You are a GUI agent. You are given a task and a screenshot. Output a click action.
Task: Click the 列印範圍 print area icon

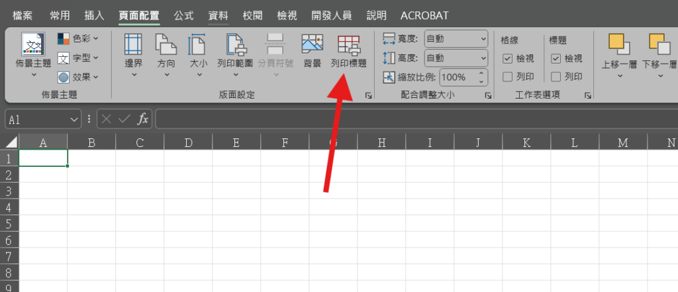(235, 45)
